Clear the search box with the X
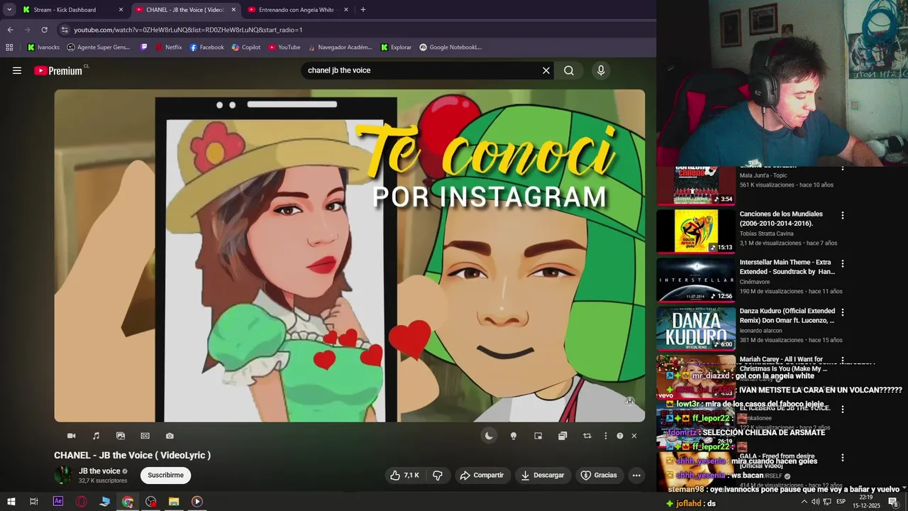This screenshot has width=908, height=511. pos(546,70)
